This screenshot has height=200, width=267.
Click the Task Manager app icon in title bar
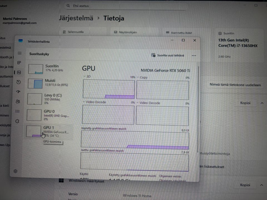pyautogui.click(x=21, y=41)
